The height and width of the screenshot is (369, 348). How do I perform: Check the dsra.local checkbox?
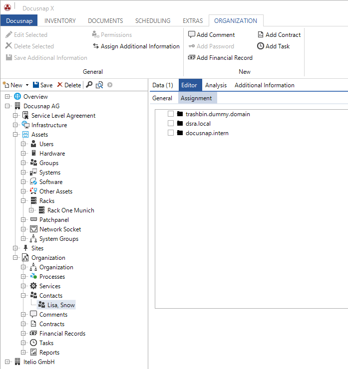pos(171,123)
